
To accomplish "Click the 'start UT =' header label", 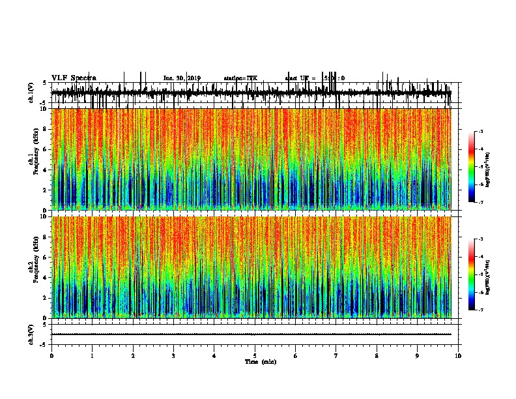I will 300,78.
